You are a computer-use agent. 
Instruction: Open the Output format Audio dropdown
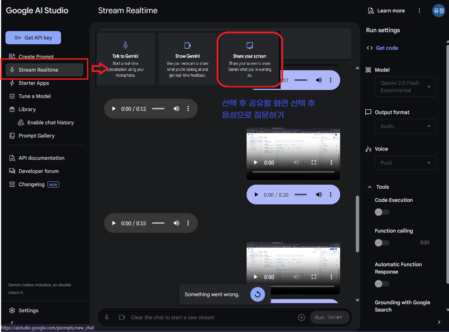[406, 126]
